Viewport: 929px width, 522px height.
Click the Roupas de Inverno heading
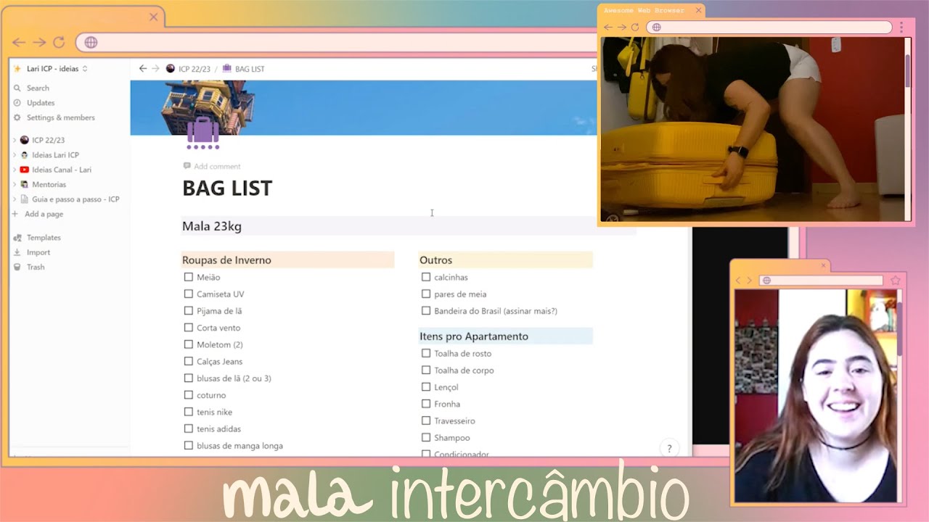tap(226, 260)
